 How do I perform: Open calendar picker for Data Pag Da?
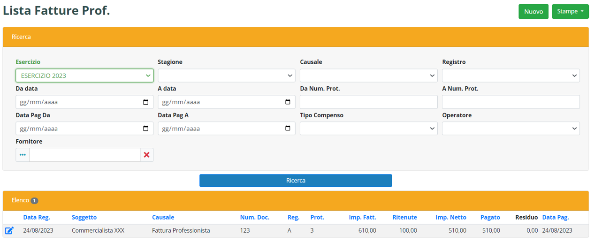coord(145,129)
